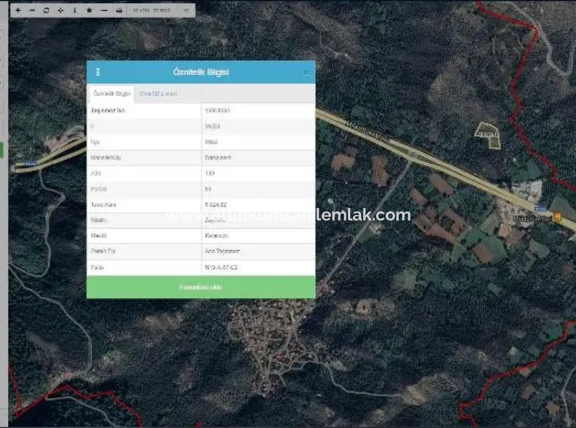Viewport: 576px width, 428px height.
Task: Select the zoom in tool on the map toolbar
Action: click(x=18, y=10)
